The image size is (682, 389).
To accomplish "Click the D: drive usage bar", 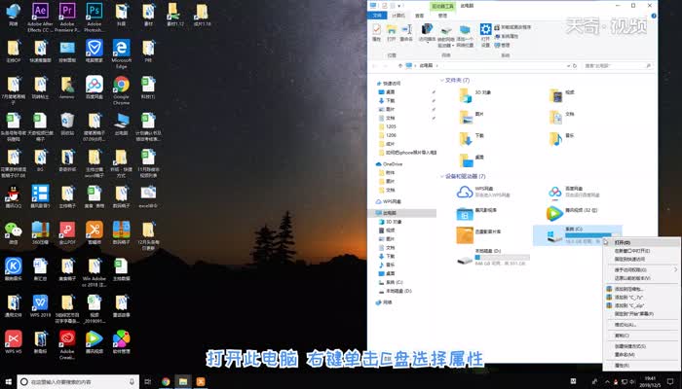I will [503, 257].
